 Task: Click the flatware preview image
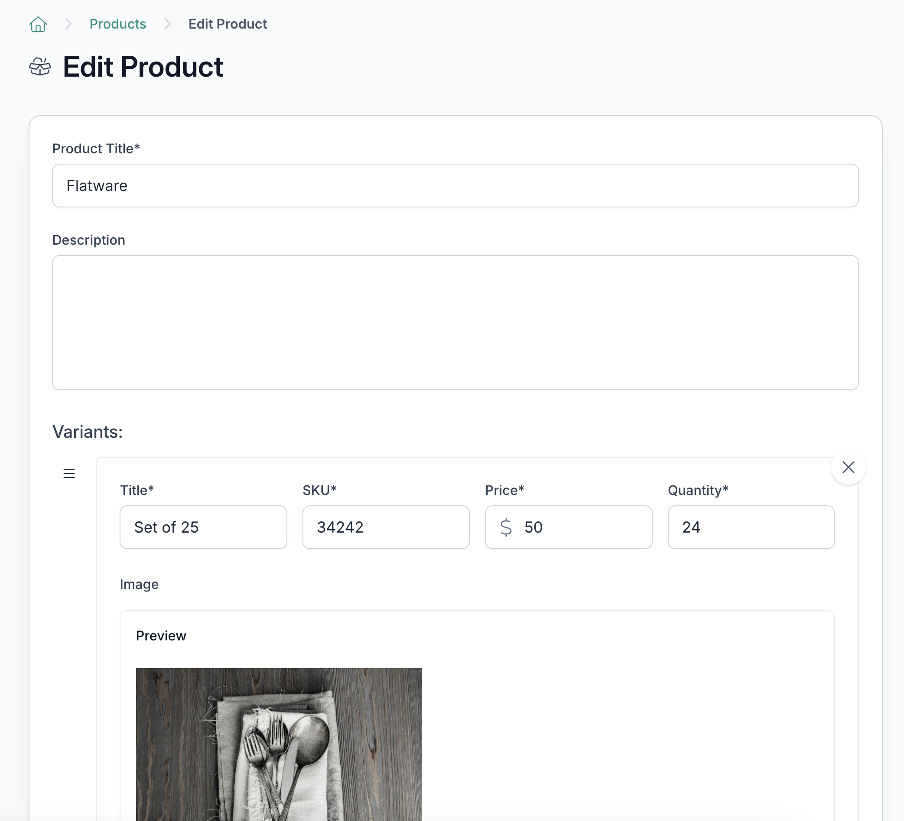[x=279, y=744]
